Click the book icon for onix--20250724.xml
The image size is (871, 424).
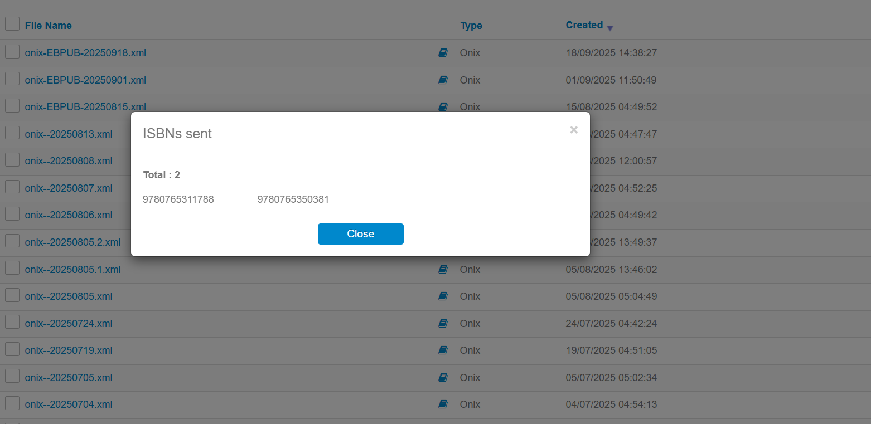click(443, 324)
